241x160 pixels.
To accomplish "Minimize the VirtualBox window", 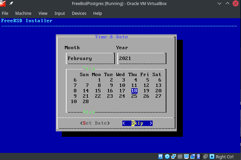I will pos(219,3).
